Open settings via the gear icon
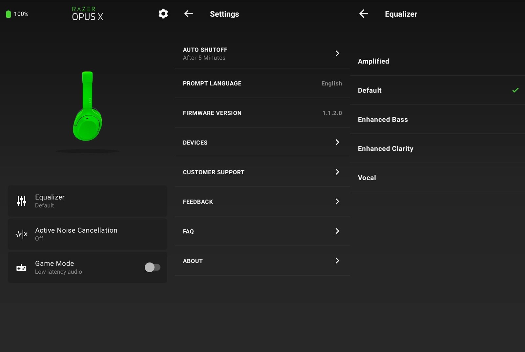Screen dimensions: 525x352 (163, 14)
